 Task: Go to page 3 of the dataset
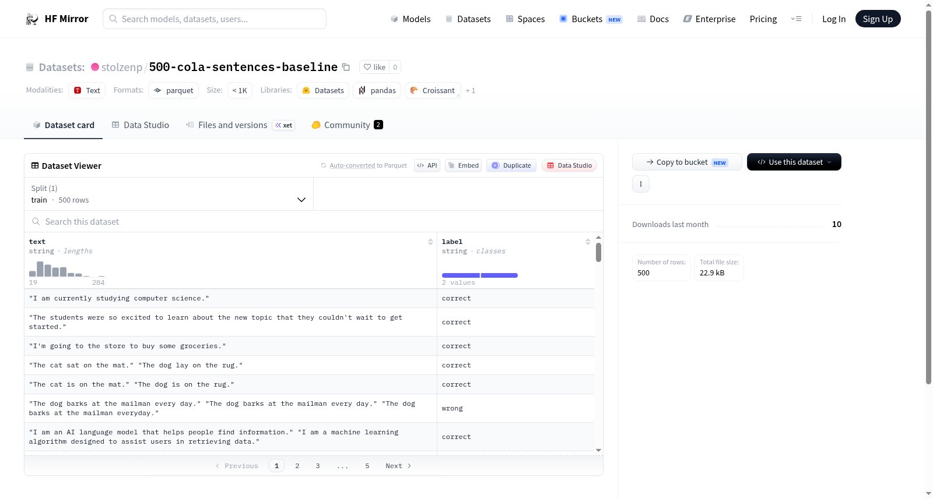tap(318, 466)
